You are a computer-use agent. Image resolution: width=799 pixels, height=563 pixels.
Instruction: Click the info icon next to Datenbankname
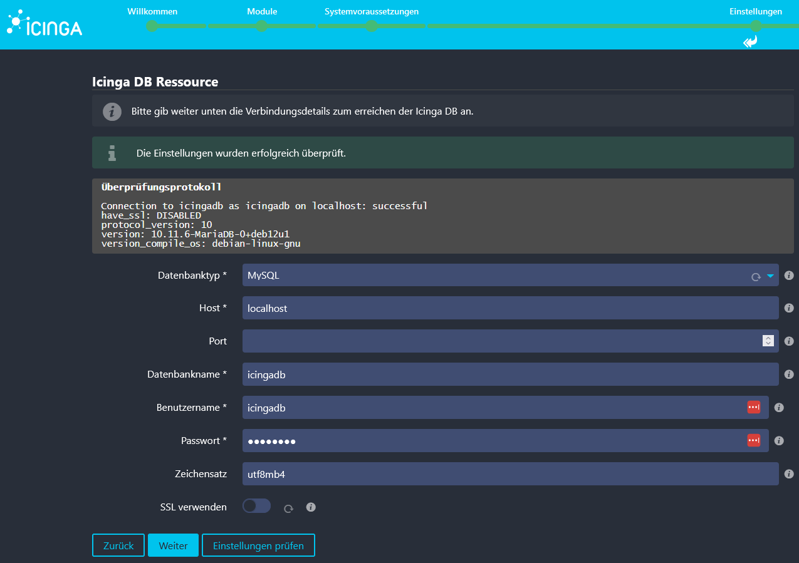point(789,374)
